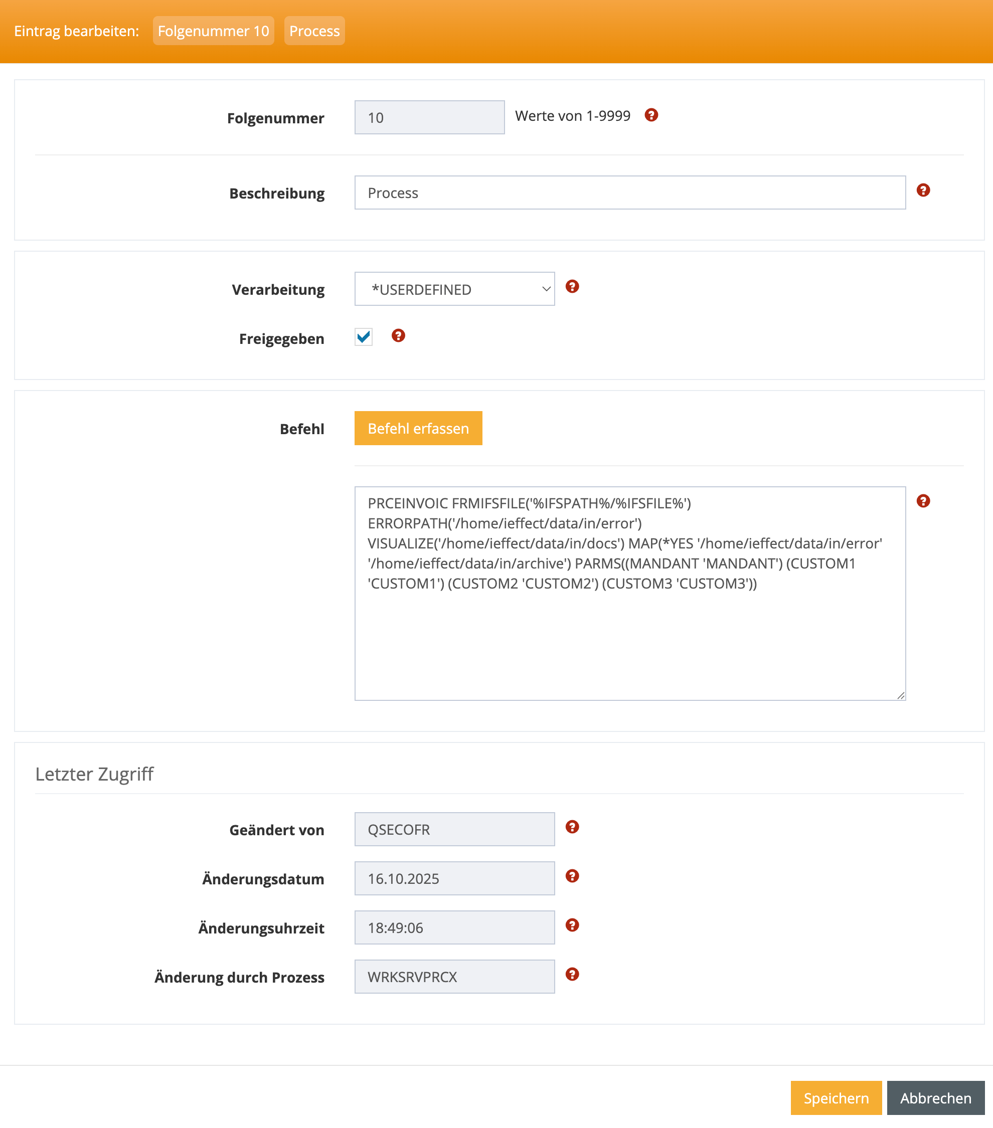Show help for Änderung durch Prozess

(x=572, y=974)
